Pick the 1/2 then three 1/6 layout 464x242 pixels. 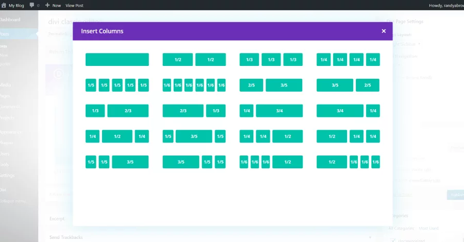click(348, 162)
